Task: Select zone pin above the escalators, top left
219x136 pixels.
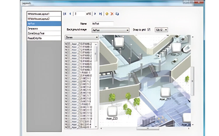Action: [x=119, y=42]
